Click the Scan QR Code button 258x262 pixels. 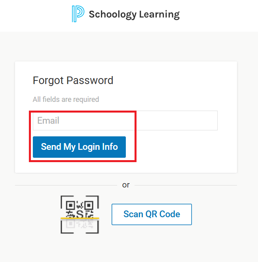click(152, 214)
